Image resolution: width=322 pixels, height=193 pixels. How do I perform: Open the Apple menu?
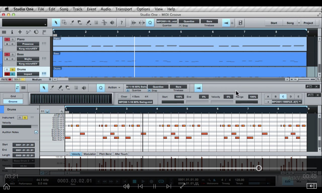[7, 9]
